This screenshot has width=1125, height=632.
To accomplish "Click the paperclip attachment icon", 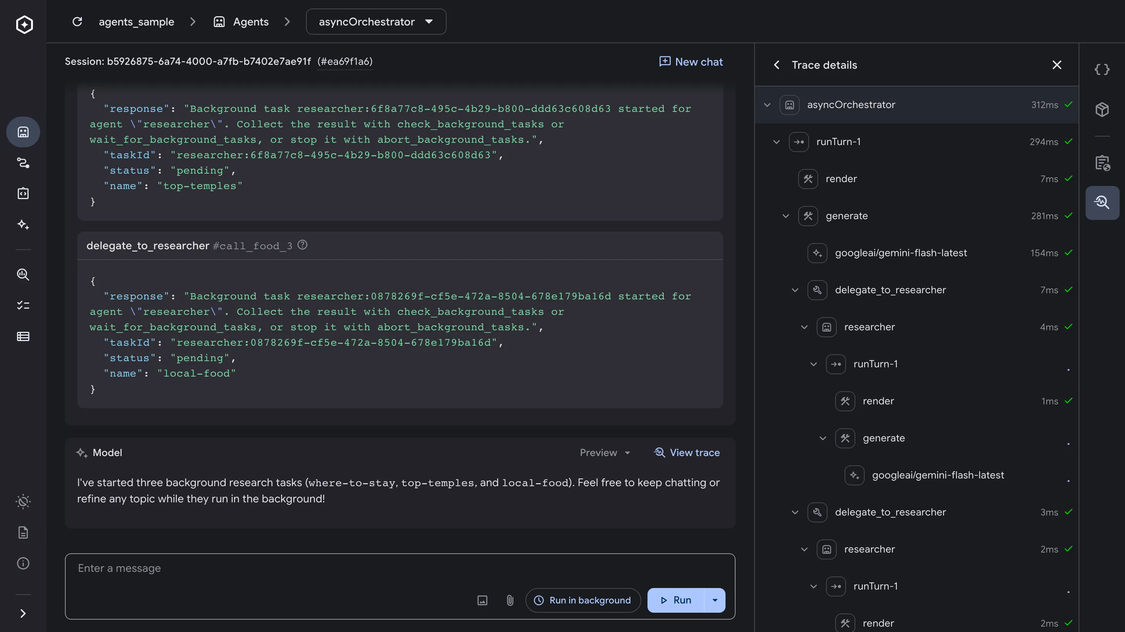I will coord(510,600).
